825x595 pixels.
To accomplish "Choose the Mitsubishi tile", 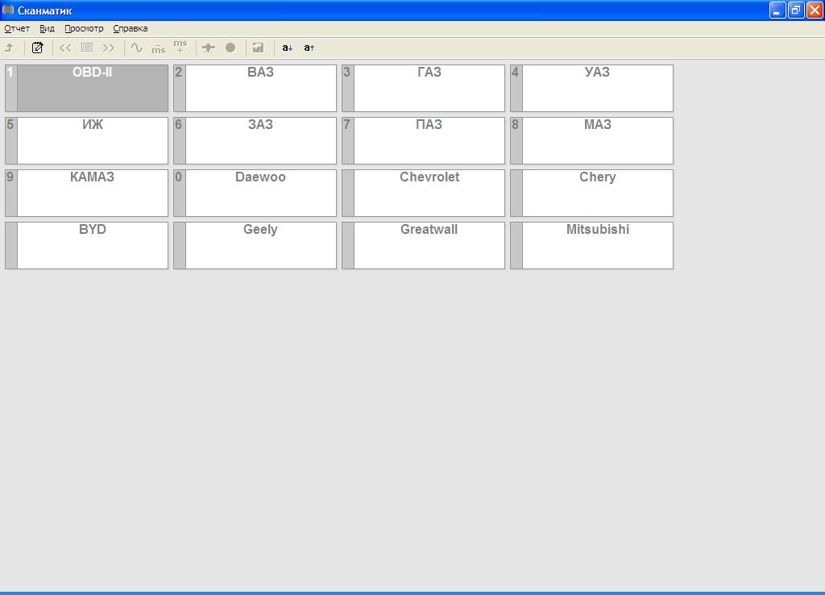I will click(592, 245).
